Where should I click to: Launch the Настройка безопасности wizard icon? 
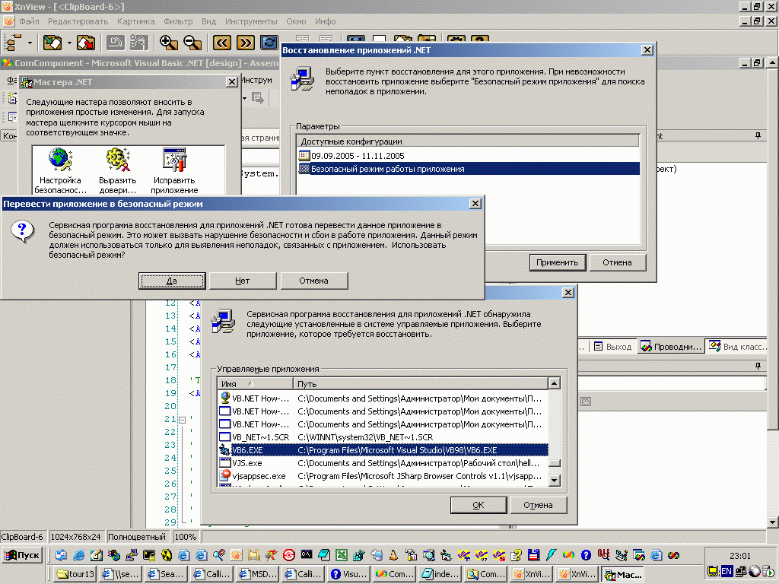[x=61, y=171]
